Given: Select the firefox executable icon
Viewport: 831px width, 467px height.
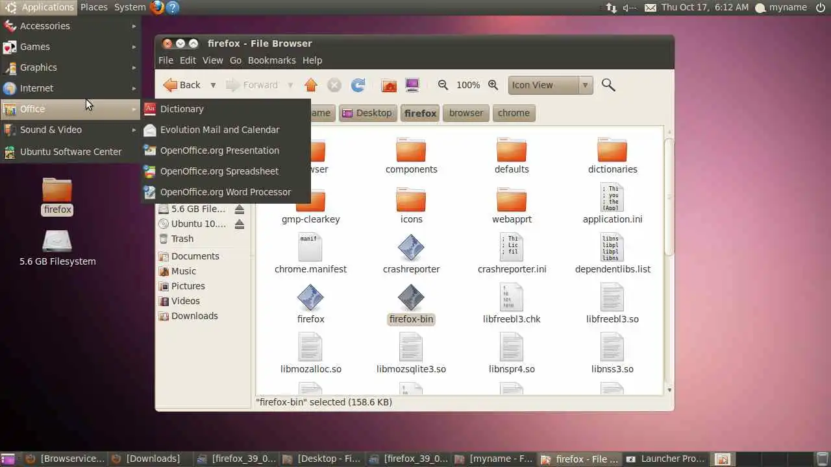Looking at the screenshot, I should (x=310, y=298).
